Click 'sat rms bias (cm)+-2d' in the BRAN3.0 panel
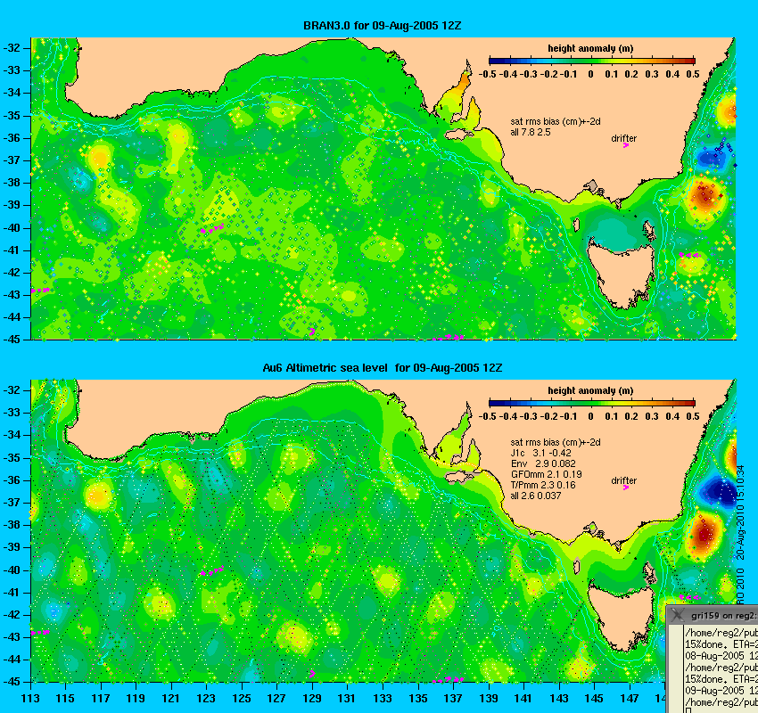 (556, 121)
